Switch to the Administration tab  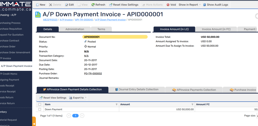click(75, 29)
